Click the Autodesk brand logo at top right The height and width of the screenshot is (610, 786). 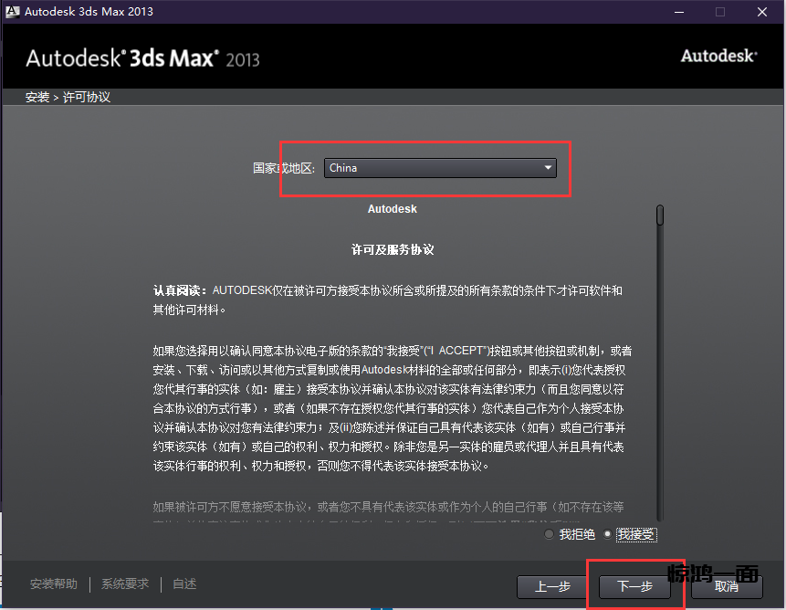click(x=718, y=57)
